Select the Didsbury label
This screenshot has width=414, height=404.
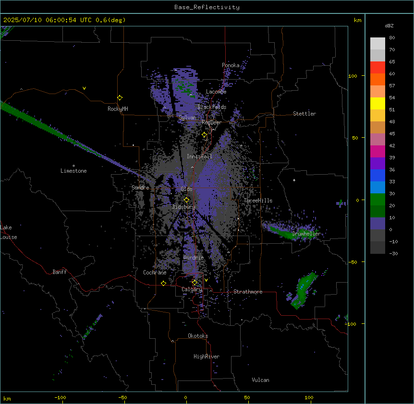(x=184, y=207)
